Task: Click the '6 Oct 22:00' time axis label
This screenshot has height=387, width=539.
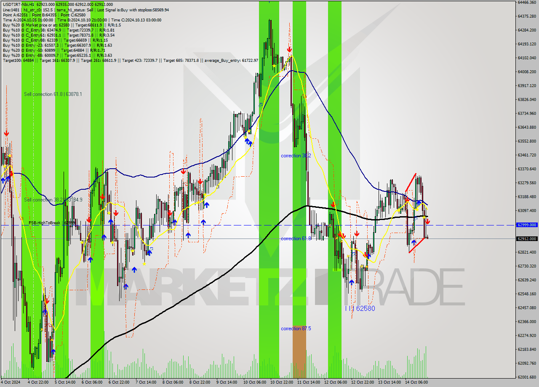Action: [x=119, y=382]
